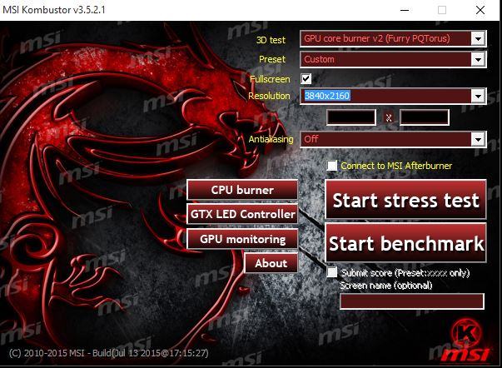
Task: Click the custom width input field
Action: pyautogui.click(x=351, y=117)
